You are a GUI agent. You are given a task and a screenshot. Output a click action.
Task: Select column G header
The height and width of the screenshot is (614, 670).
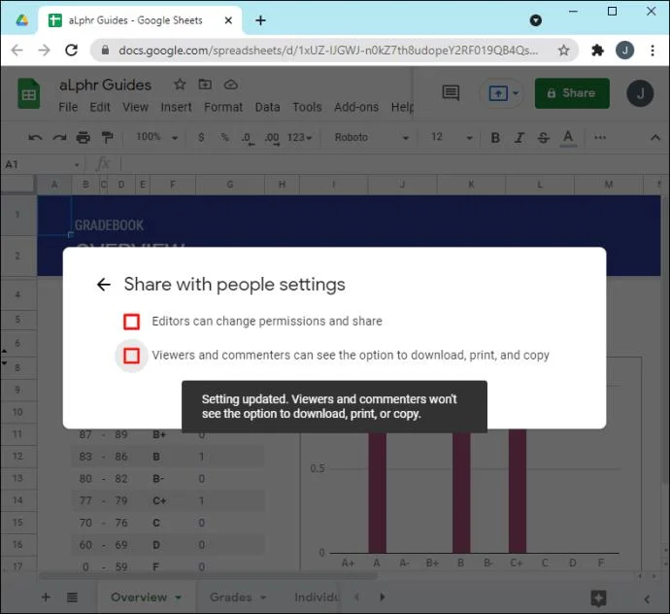pos(230,185)
